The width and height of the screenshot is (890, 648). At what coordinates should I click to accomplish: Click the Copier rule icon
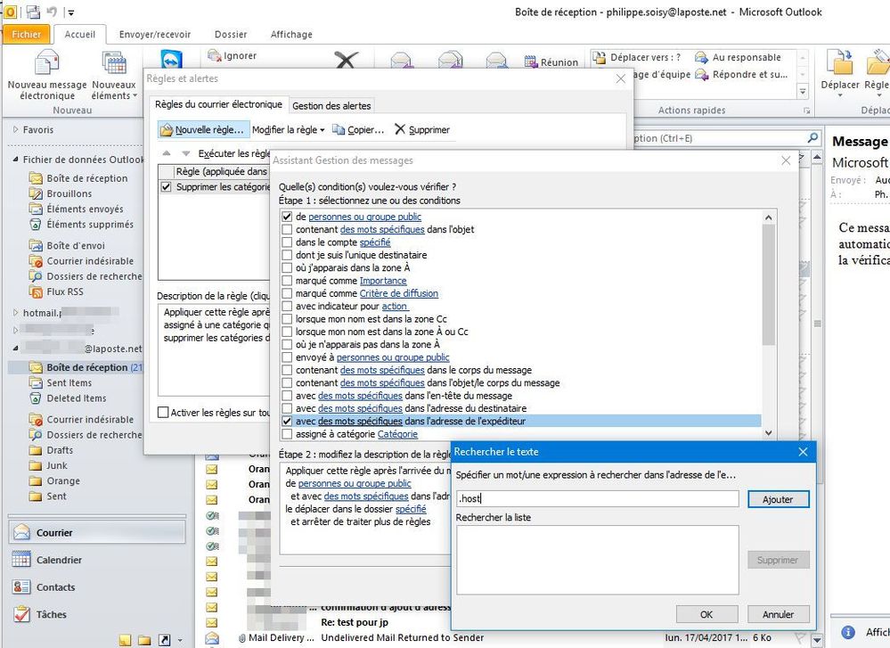click(x=339, y=130)
